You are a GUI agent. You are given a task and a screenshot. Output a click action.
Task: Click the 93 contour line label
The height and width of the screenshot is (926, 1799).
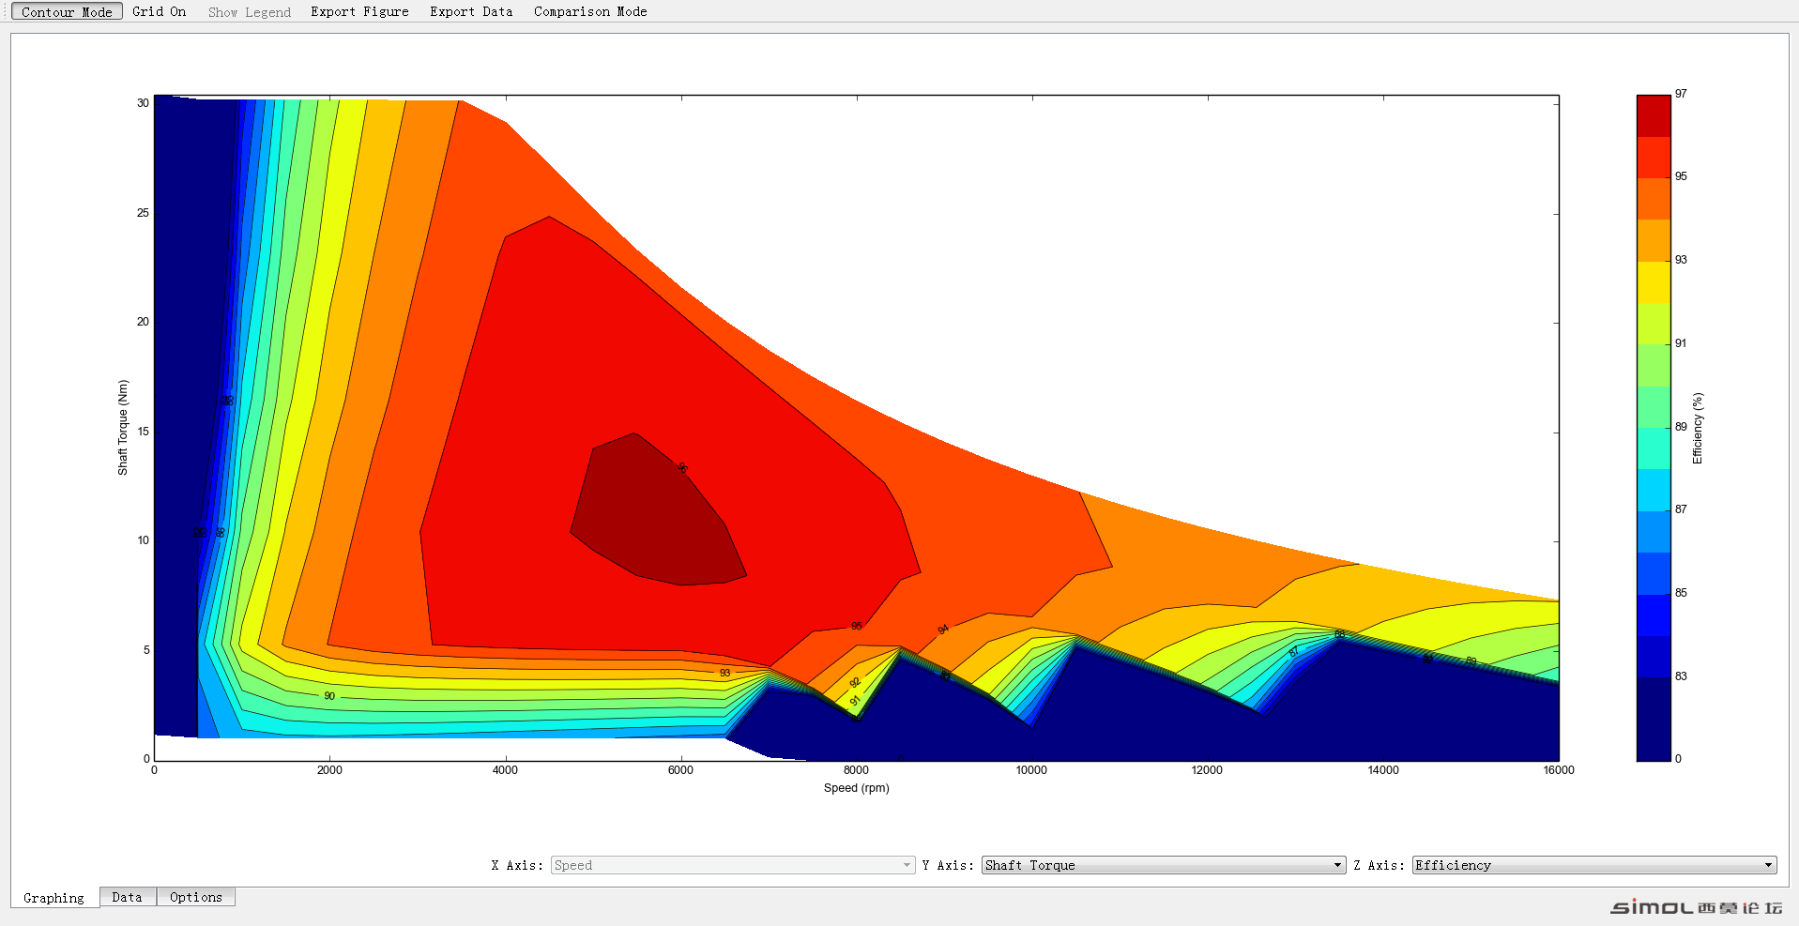pos(724,673)
